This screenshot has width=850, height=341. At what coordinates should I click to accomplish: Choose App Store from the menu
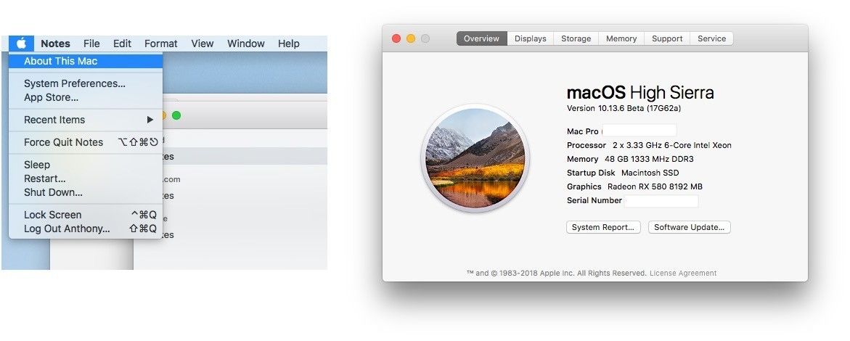click(x=51, y=97)
